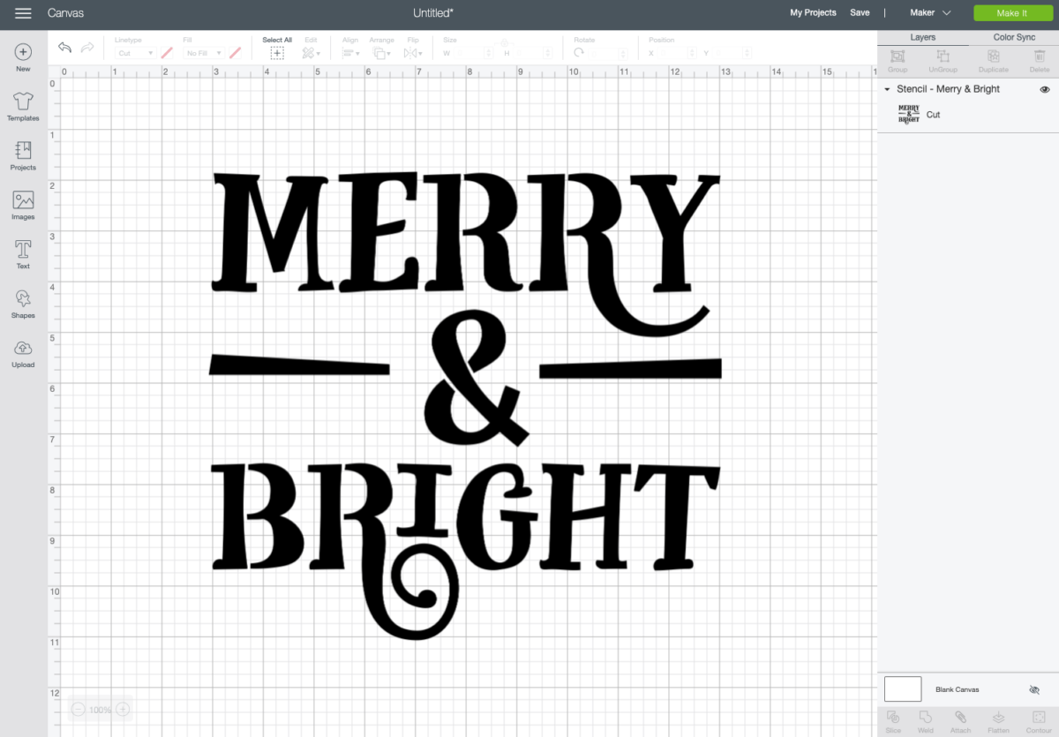Click the Canvas label in header

66,13
